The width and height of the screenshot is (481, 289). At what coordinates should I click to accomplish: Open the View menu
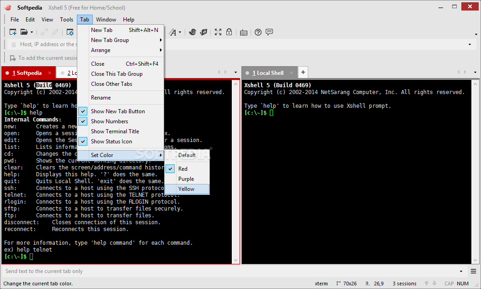point(47,20)
